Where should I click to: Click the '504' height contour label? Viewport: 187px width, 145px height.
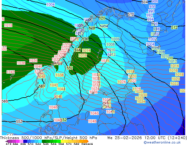[x=145, y=2]
